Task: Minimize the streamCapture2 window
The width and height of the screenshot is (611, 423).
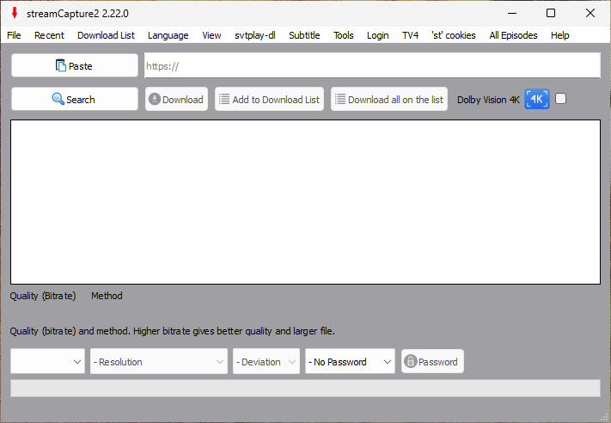Action: click(x=512, y=13)
